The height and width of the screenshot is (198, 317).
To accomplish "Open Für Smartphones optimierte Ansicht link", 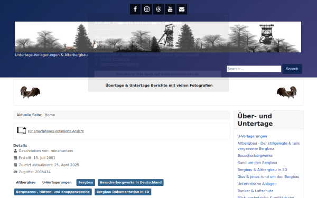I will coord(56,131).
